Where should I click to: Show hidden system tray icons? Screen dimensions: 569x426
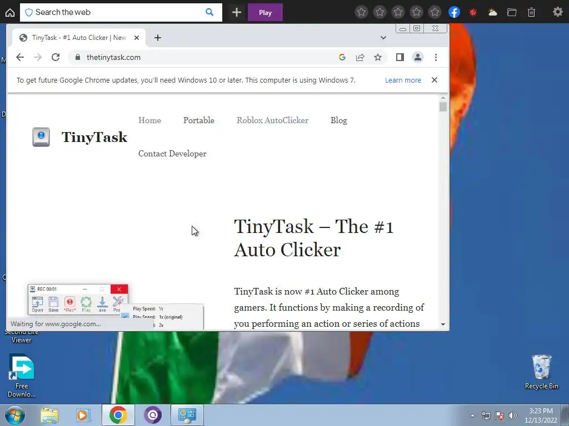point(472,415)
